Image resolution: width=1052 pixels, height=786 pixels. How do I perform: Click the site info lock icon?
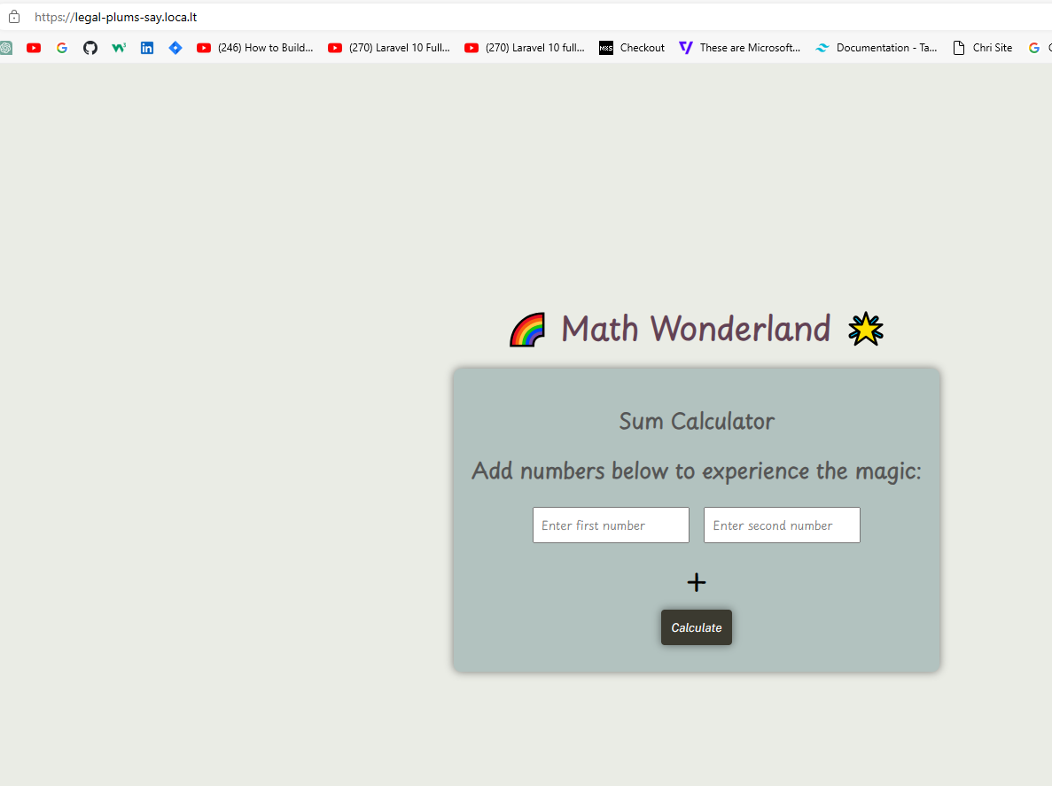coord(13,17)
